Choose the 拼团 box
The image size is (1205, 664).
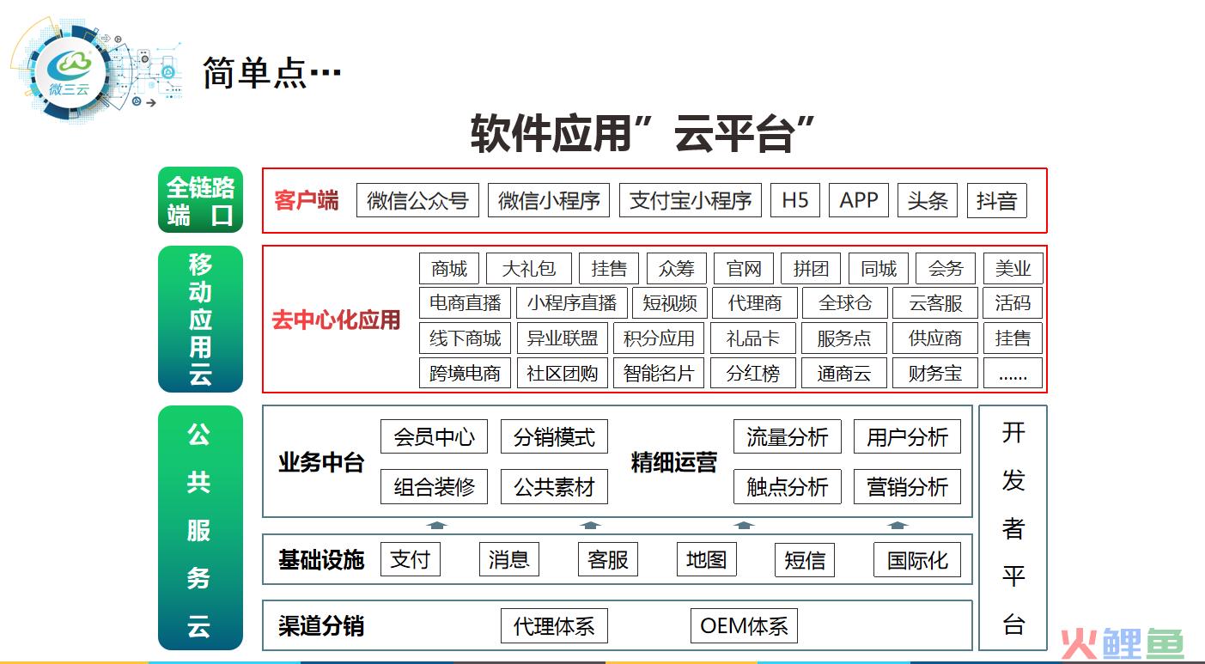[811, 269]
